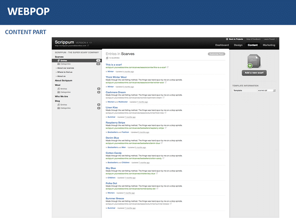Click the Add a new scarf button
Screen dimensions: 296x221
(x=254, y=73)
